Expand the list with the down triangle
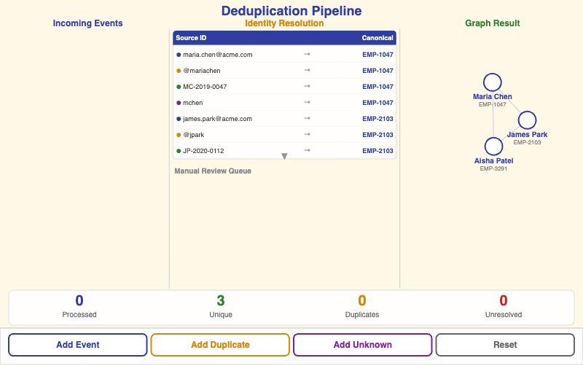Screen dimensions: 583x366 pyautogui.click(x=284, y=156)
